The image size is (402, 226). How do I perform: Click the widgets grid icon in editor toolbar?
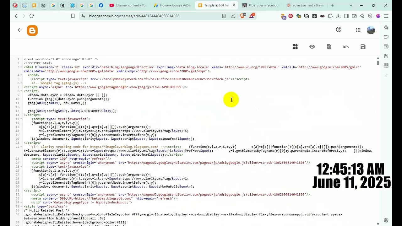[x=295, y=46]
